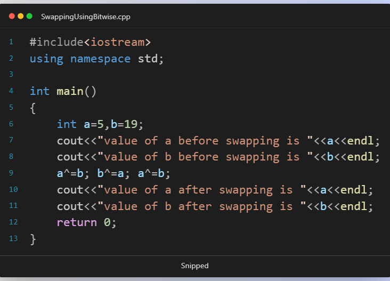Click string 'value of a before swapping is'
The height and width of the screenshot is (281, 390).
coord(202,141)
